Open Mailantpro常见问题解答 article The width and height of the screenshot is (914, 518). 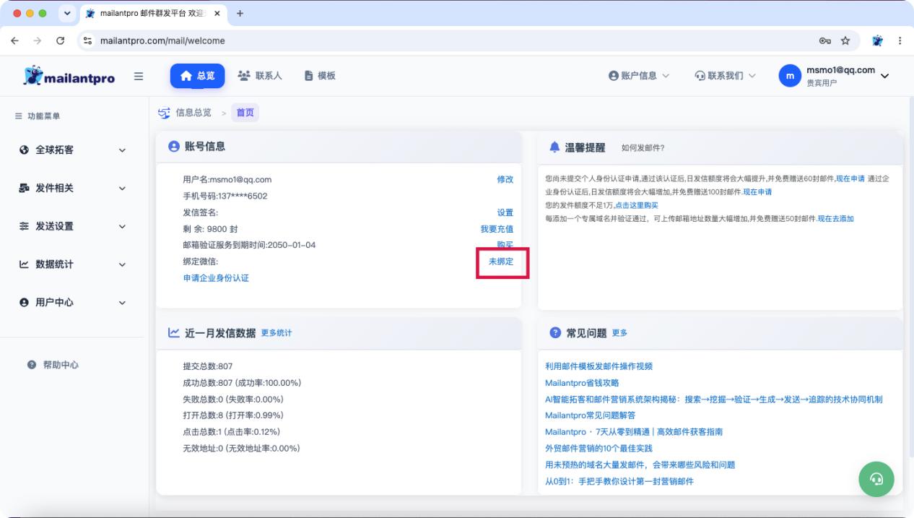point(590,415)
